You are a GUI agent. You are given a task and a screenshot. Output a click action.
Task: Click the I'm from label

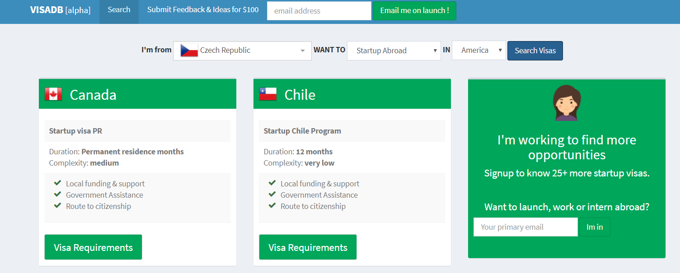pyautogui.click(x=156, y=50)
